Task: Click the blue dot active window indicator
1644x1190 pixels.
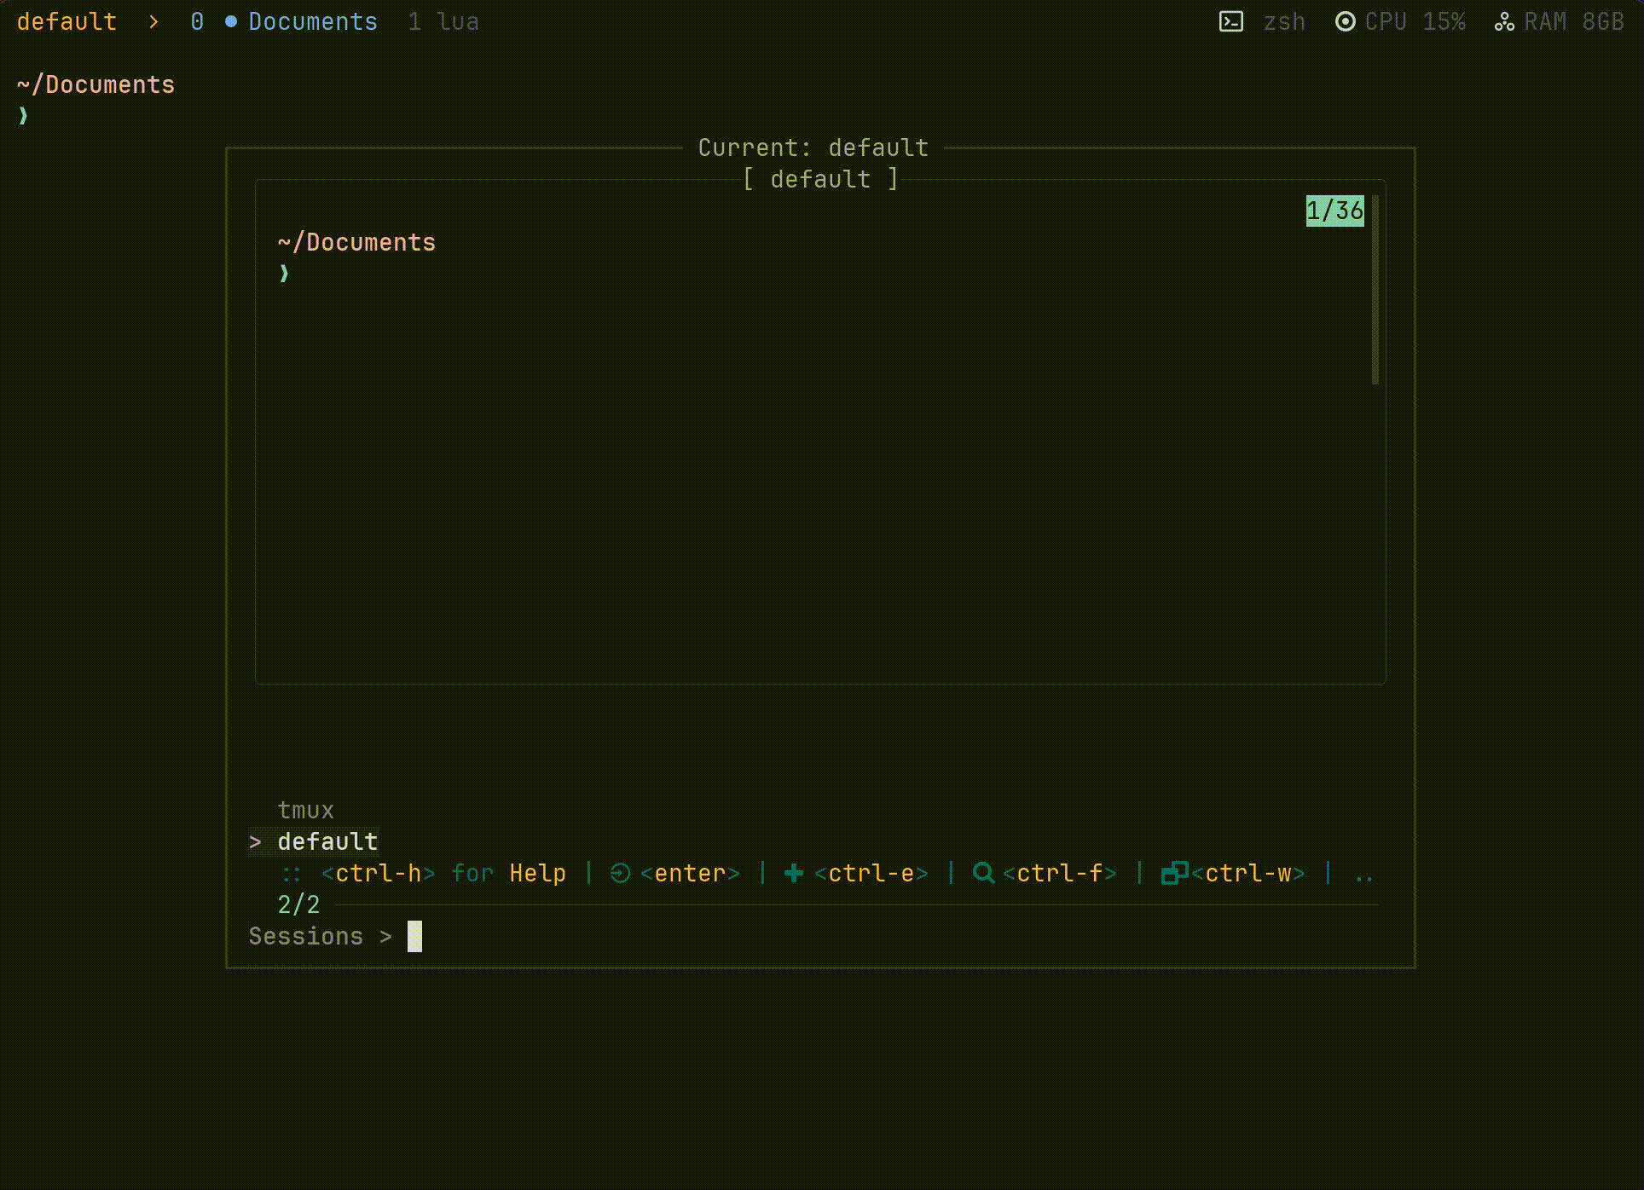Action: point(230,21)
